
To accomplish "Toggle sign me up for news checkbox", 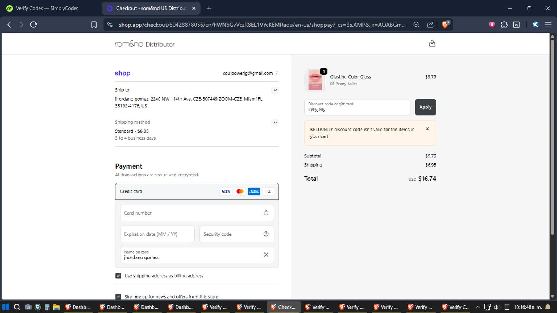I will click(x=118, y=297).
